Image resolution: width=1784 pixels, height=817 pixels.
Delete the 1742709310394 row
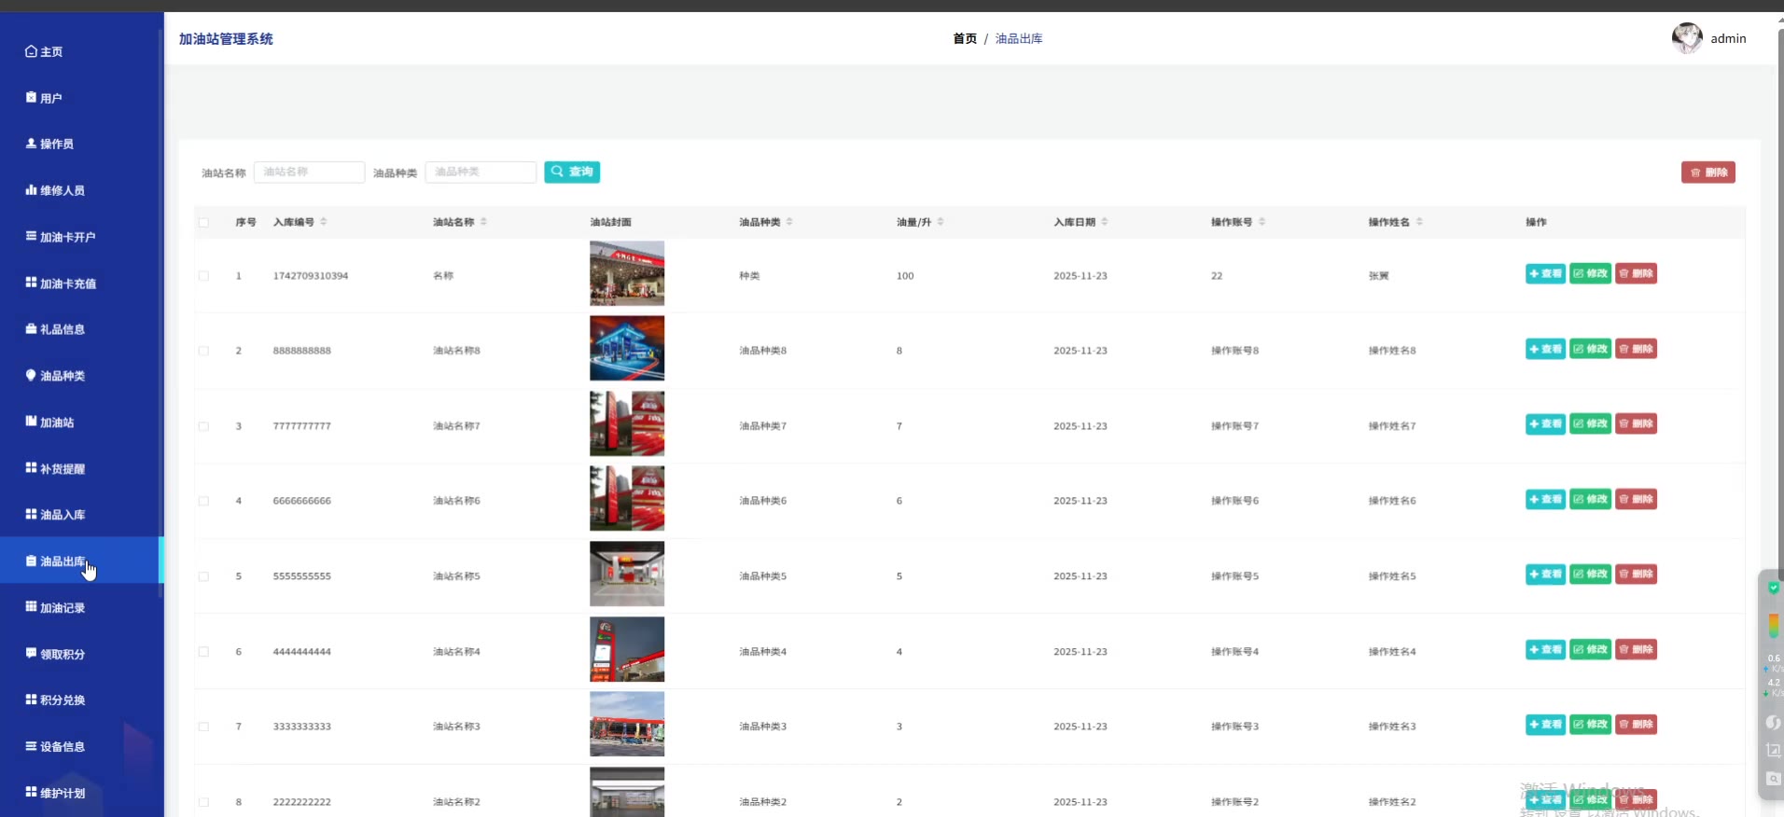(x=1637, y=273)
